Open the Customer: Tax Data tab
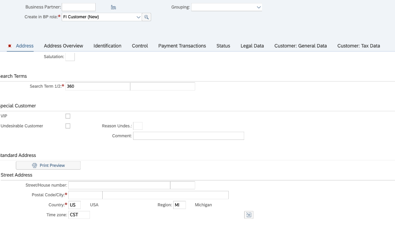The image size is (395, 238). click(358, 46)
